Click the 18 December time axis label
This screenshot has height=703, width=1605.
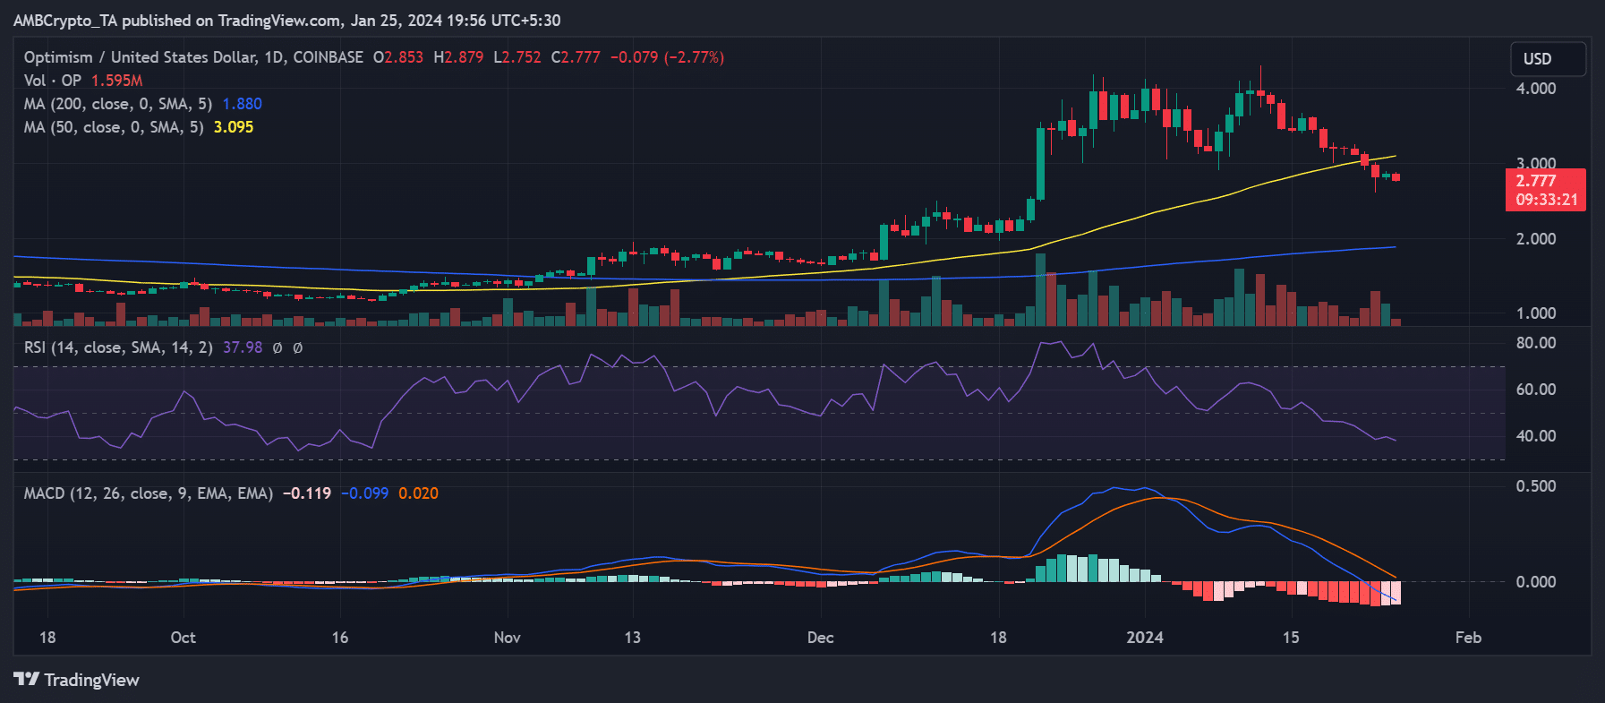(x=998, y=638)
